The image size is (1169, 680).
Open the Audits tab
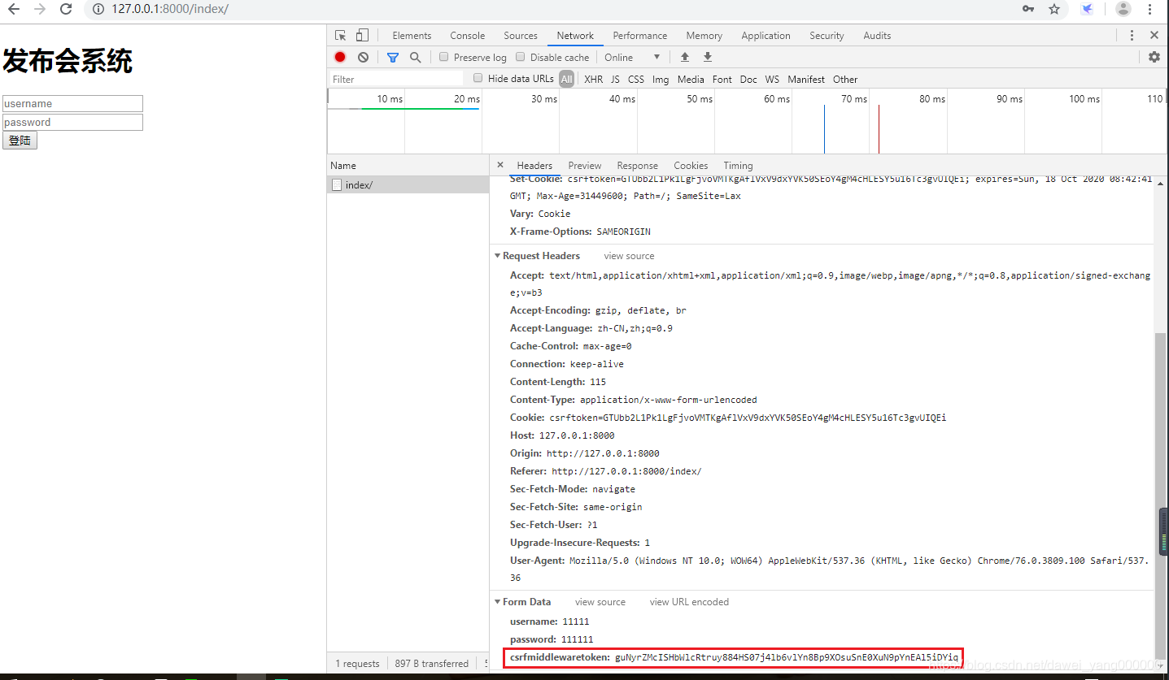[x=878, y=35]
